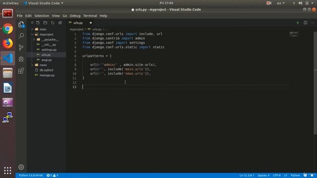Open the Debug view icon
The image size is (317, 178).
click(x=21, y=59)
